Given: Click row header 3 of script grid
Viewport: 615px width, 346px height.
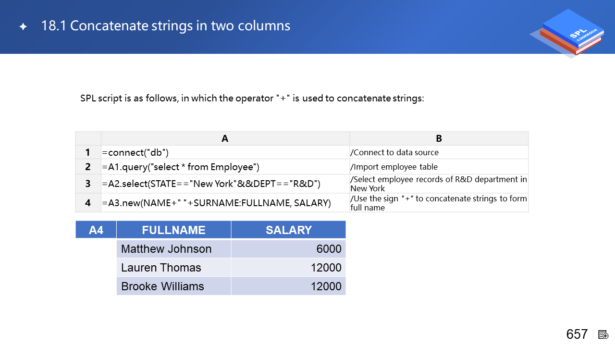Looking at the screenshot, I should coord(88,184).
